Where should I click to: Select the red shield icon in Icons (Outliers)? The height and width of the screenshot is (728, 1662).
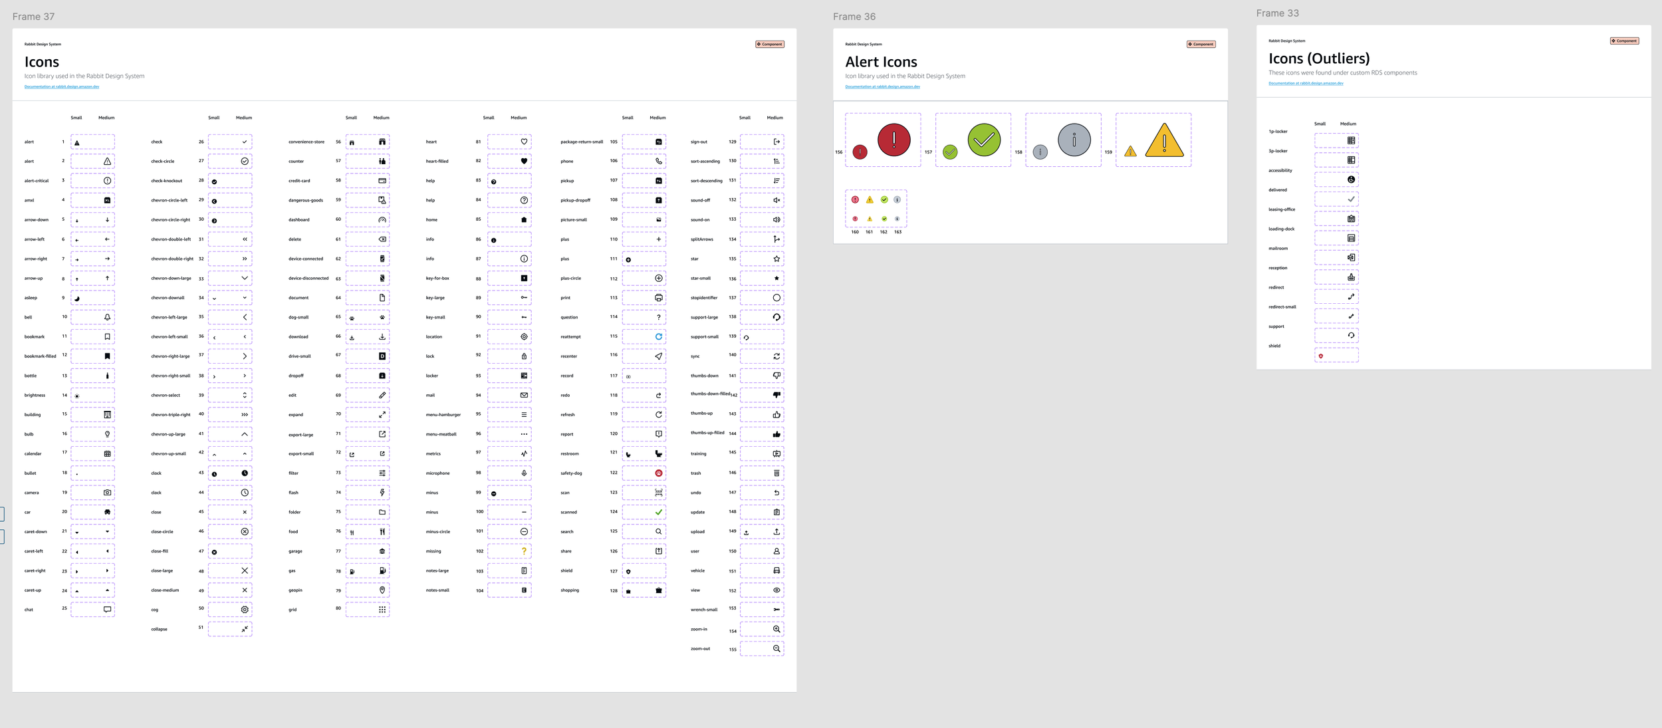pos(1321,356)
